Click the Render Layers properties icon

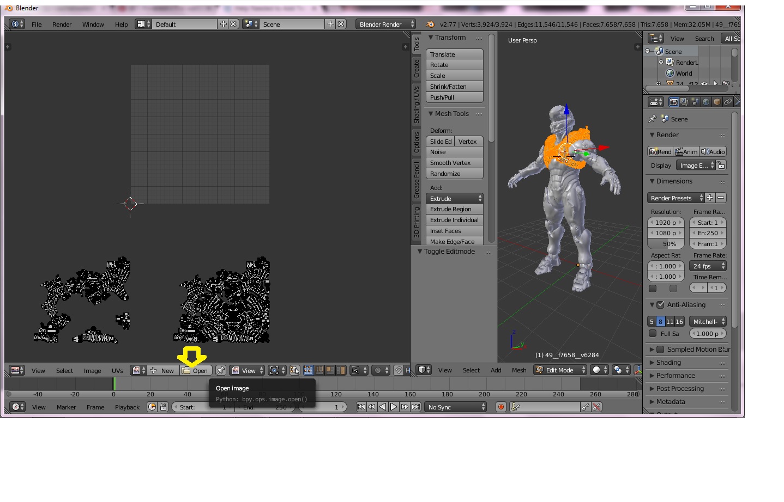[684, 102]
